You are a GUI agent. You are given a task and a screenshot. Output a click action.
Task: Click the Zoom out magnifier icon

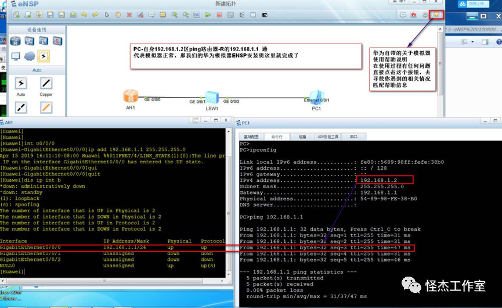[x=186, y=15]
